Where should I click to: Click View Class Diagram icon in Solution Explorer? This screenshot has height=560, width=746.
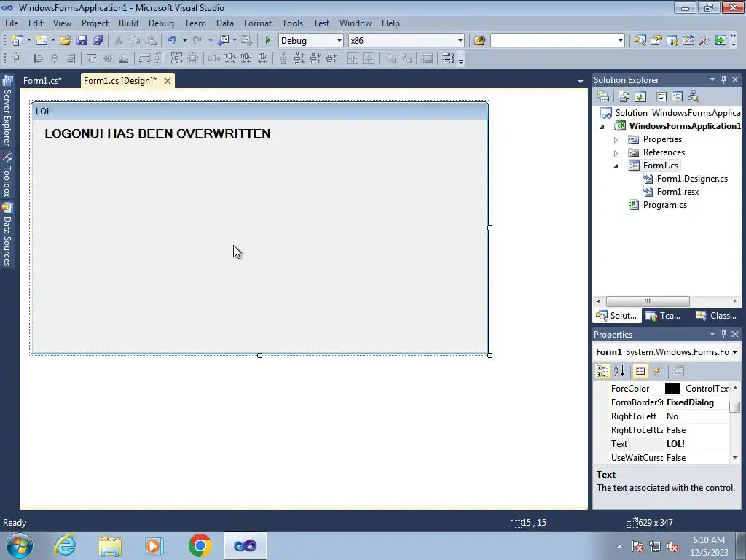(694, 97)
